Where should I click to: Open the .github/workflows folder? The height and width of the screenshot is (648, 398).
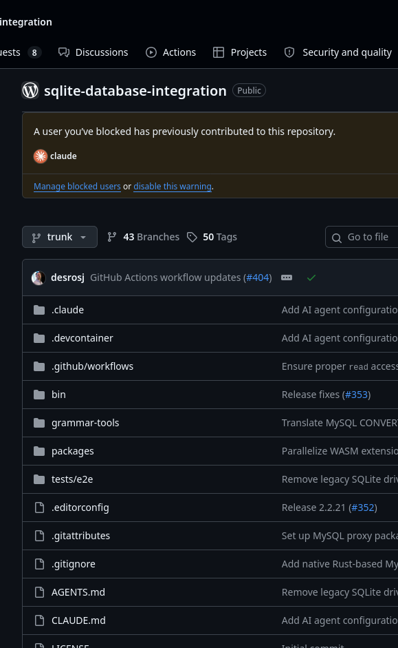[x=92, y=366]
